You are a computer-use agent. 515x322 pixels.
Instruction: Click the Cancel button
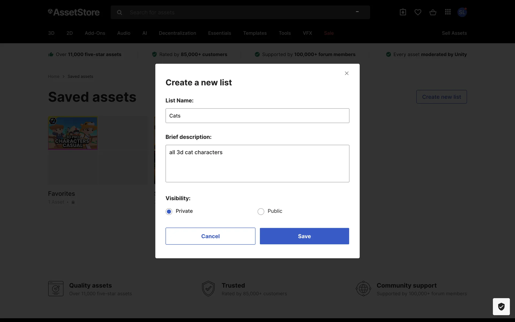pyautogui.click(x=210, y=236)
